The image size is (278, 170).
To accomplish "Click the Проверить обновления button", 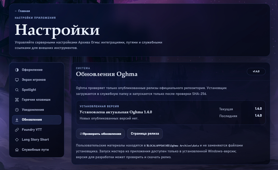I will [100, 134].
